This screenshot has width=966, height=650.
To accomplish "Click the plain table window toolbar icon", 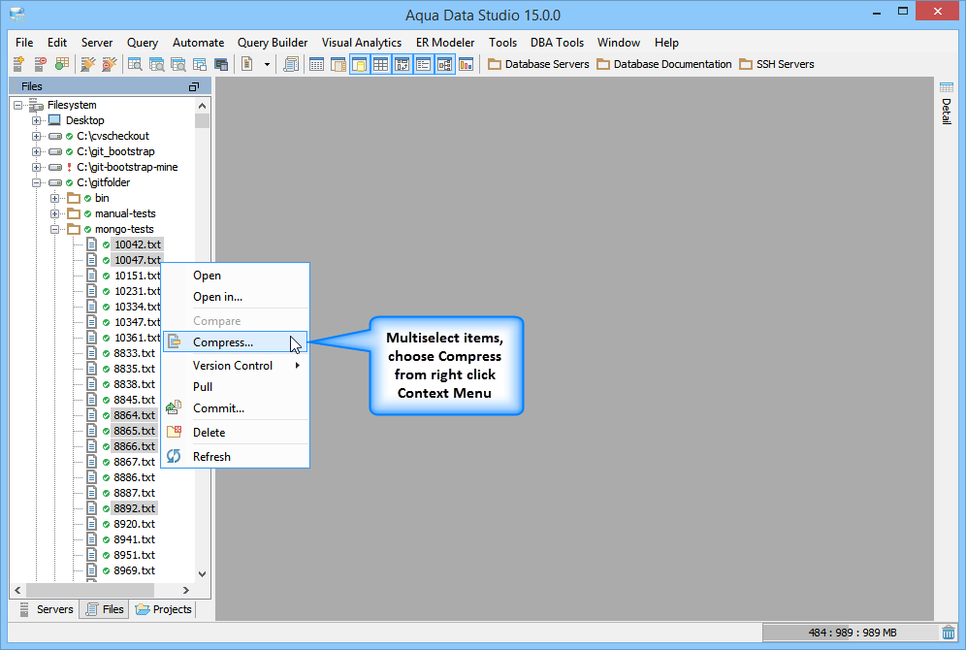I will coord(316,64).
